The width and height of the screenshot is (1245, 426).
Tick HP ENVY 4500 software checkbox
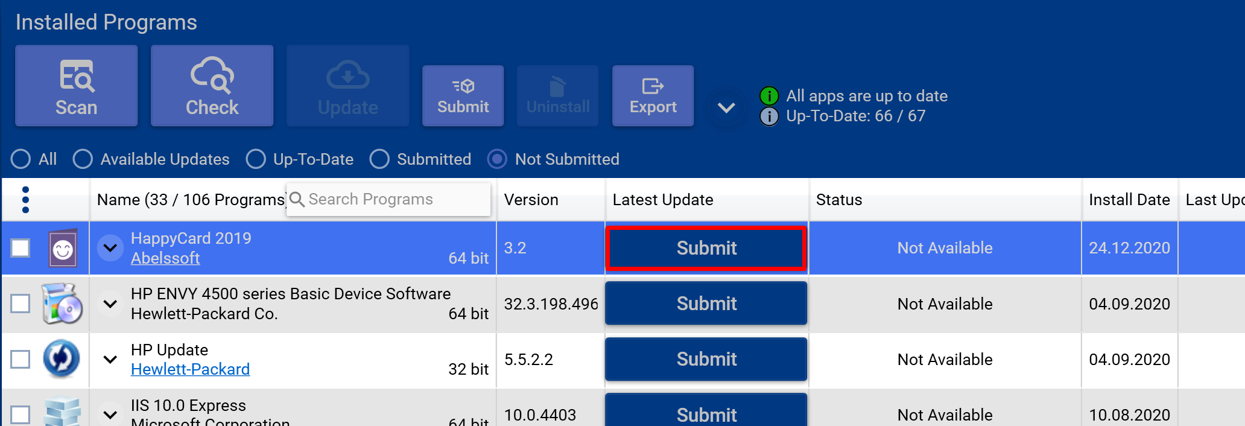[21, 304]
